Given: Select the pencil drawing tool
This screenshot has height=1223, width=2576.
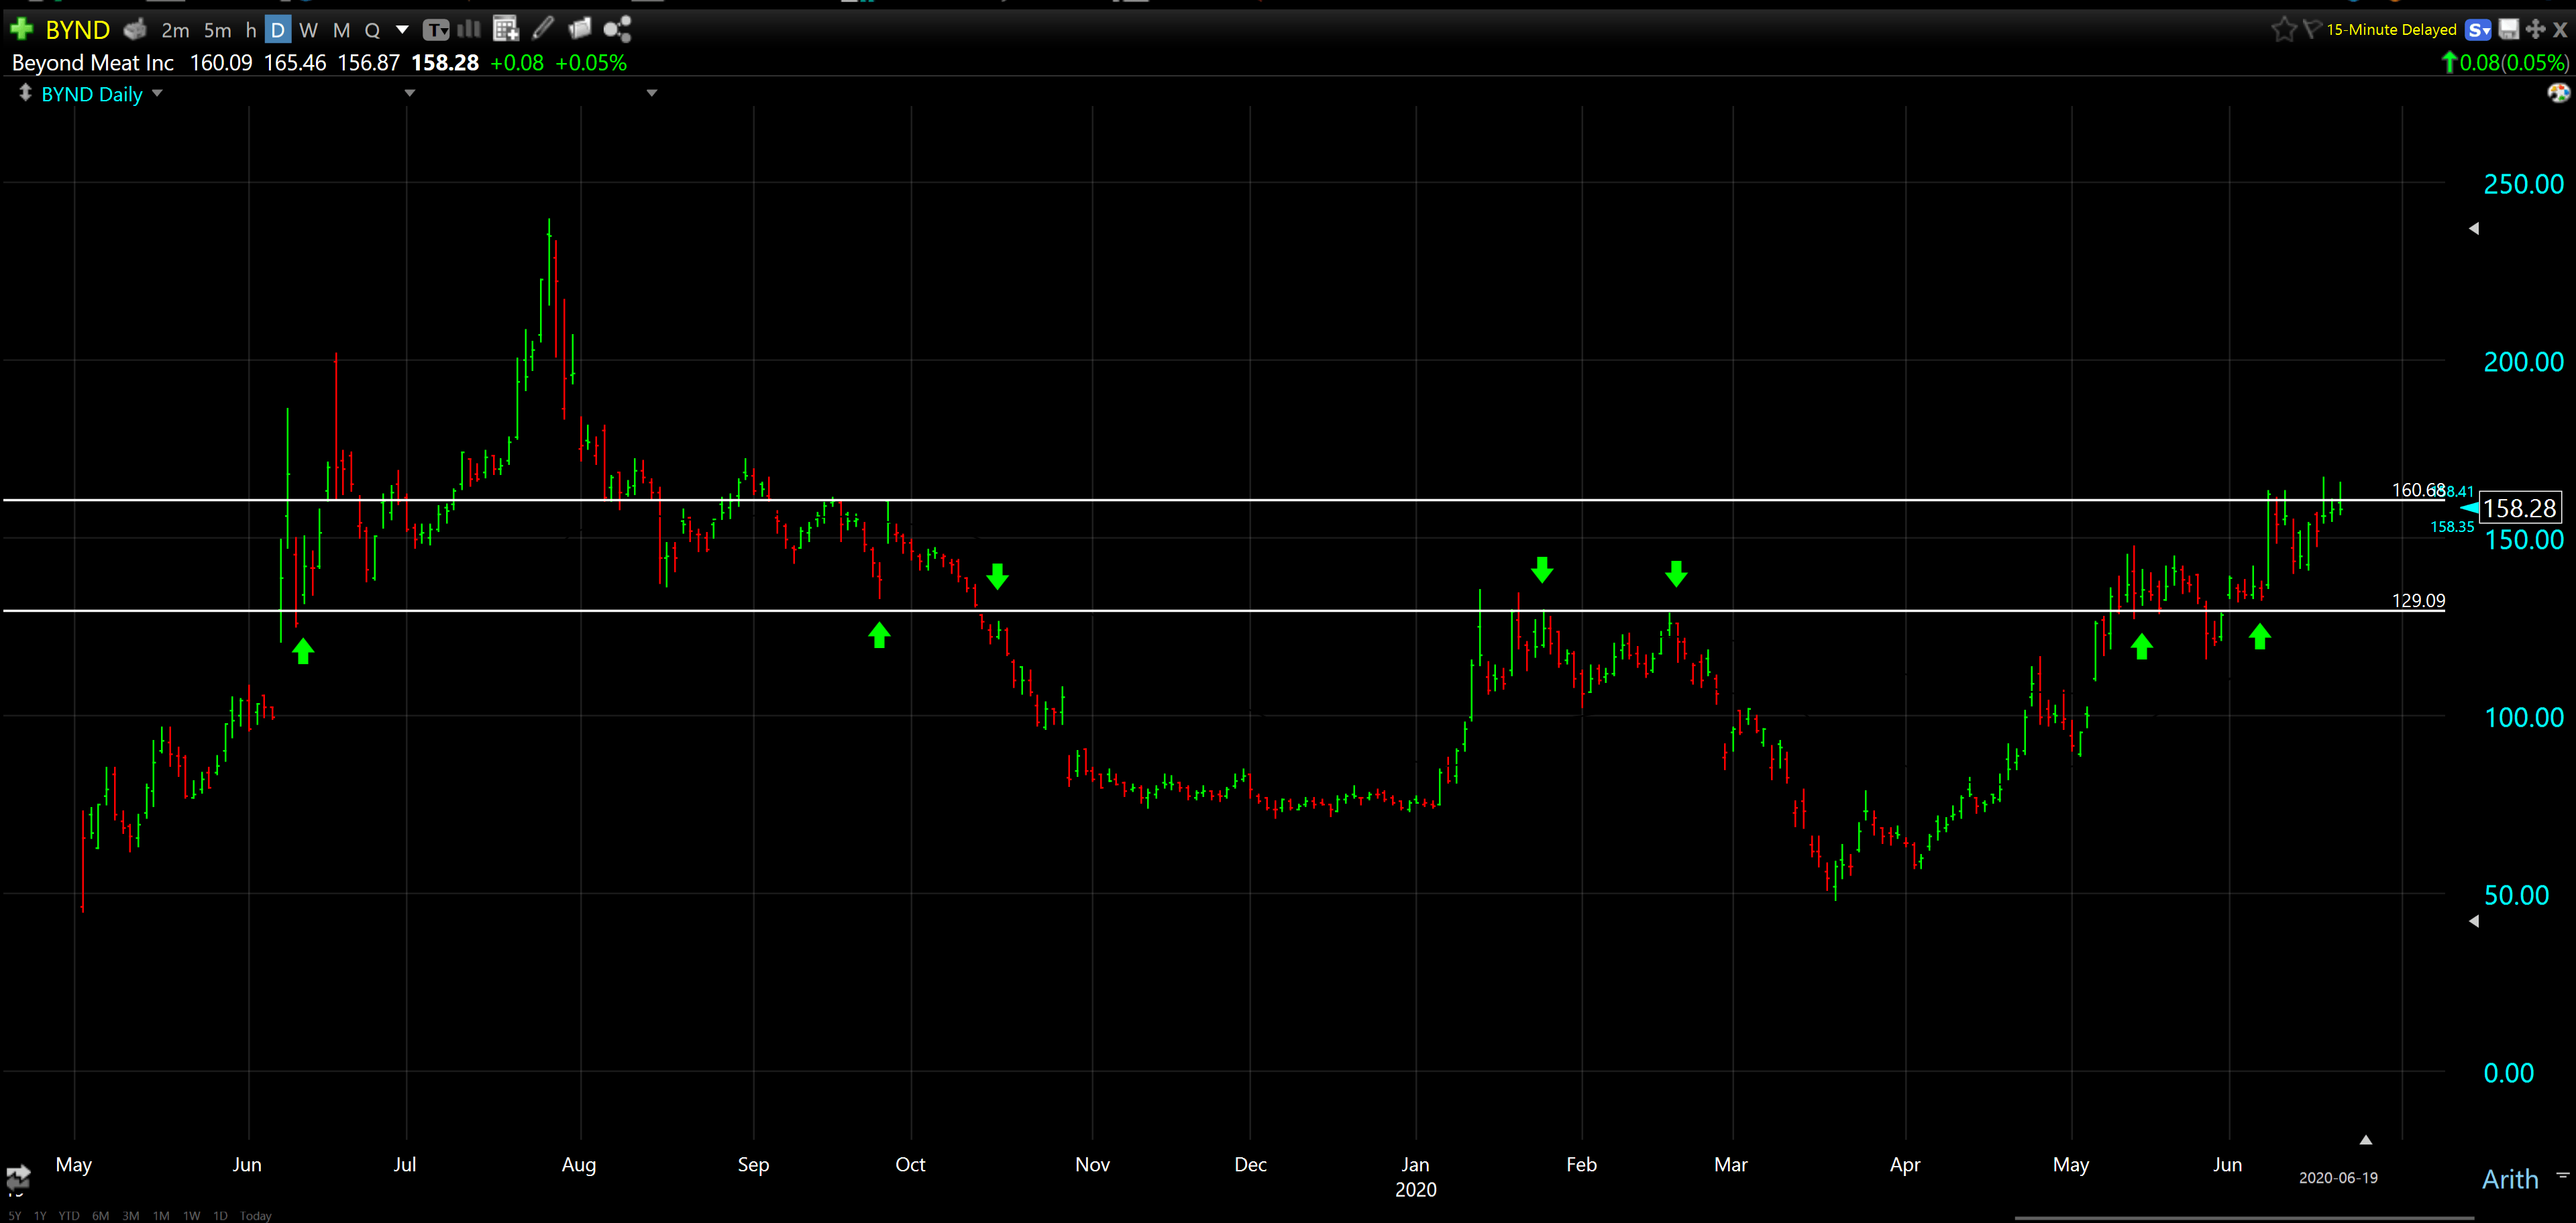Looking at the screenshot, I should (x=544, y=28).
